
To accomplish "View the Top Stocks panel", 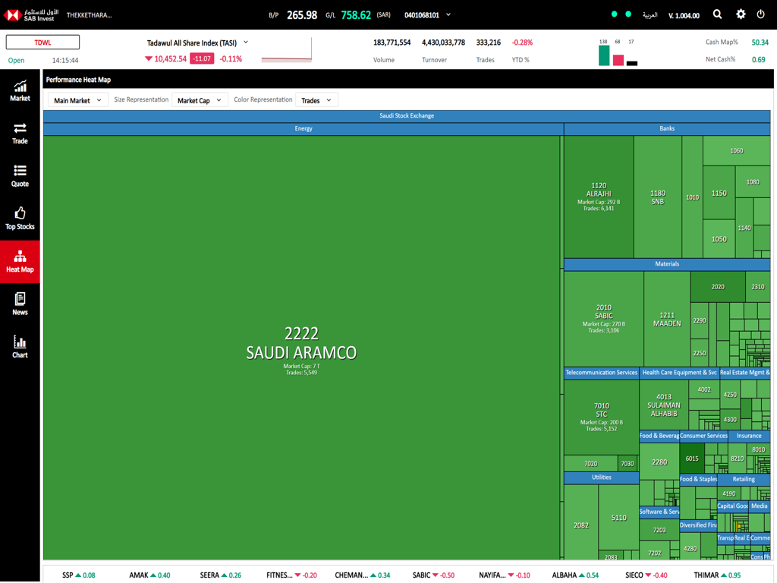I will (x=19, y=219).
